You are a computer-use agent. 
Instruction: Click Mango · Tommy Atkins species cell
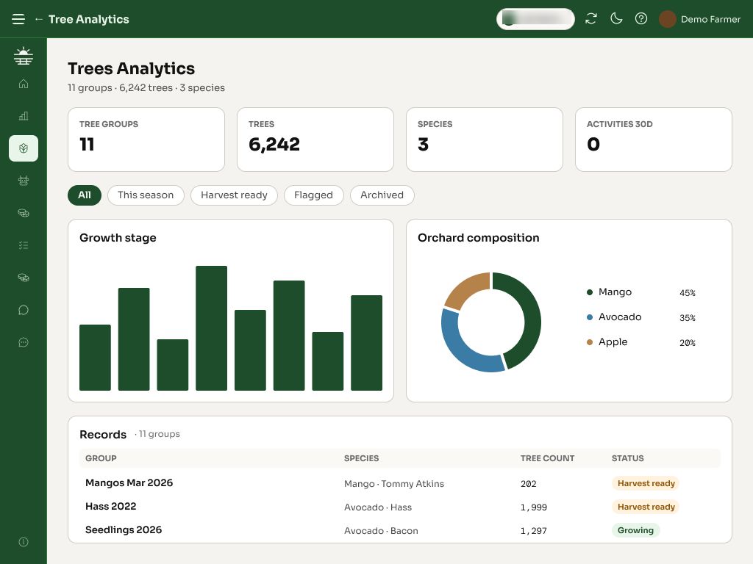[x=394, y=484]
